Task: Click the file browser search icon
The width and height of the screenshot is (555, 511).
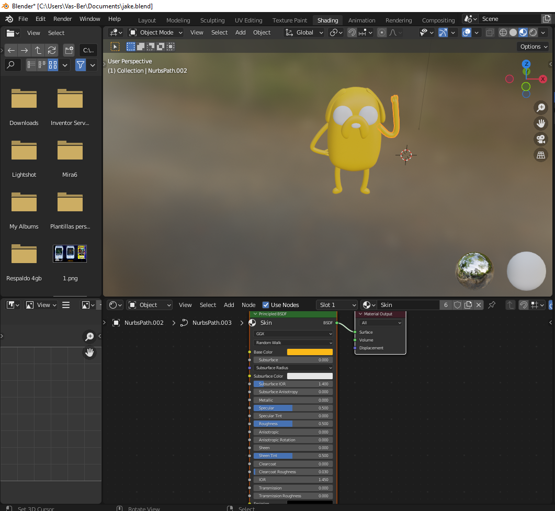Action: click(11, 65)
